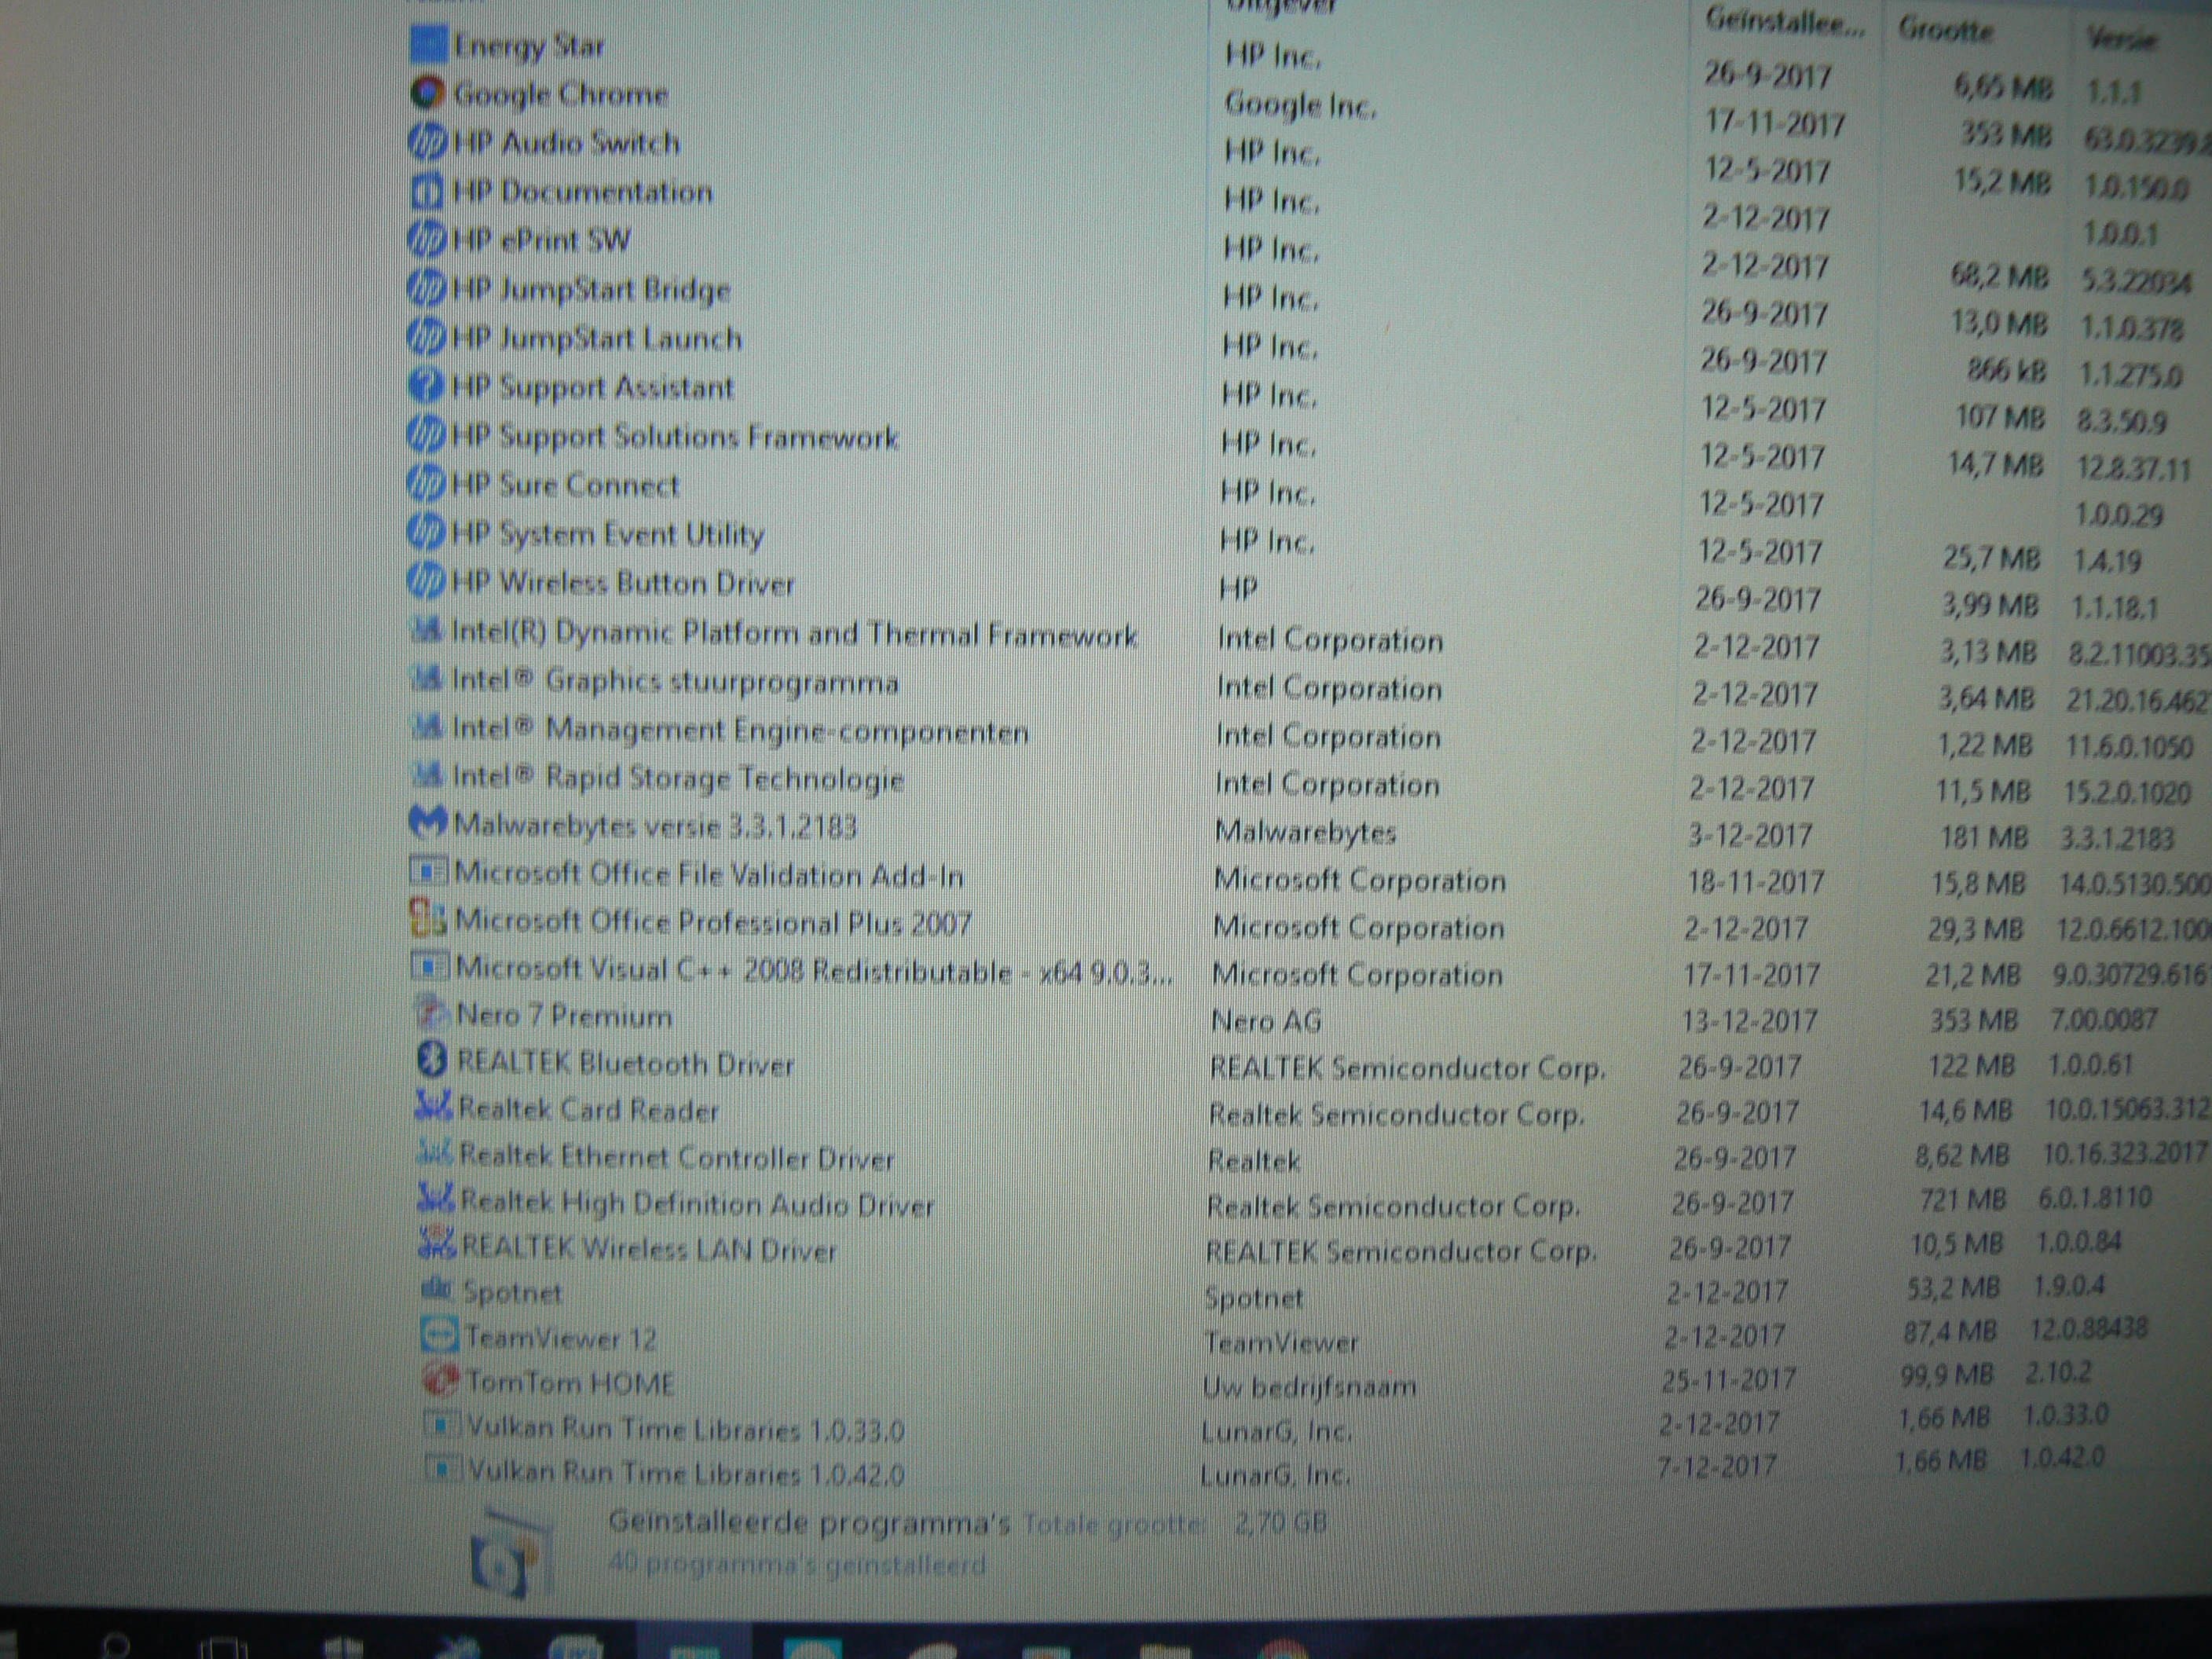Image resolution: width=2212 pixels, height=1659 pixels.
Task: Click HP JumpStart Bridge icon
Action: pyautogui.click(x=427, y=289)
